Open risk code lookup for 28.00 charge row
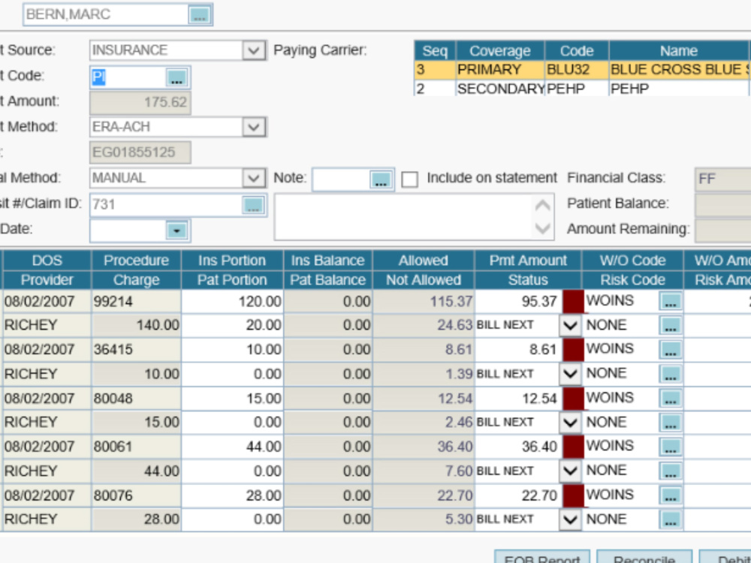 click(670, 519)
